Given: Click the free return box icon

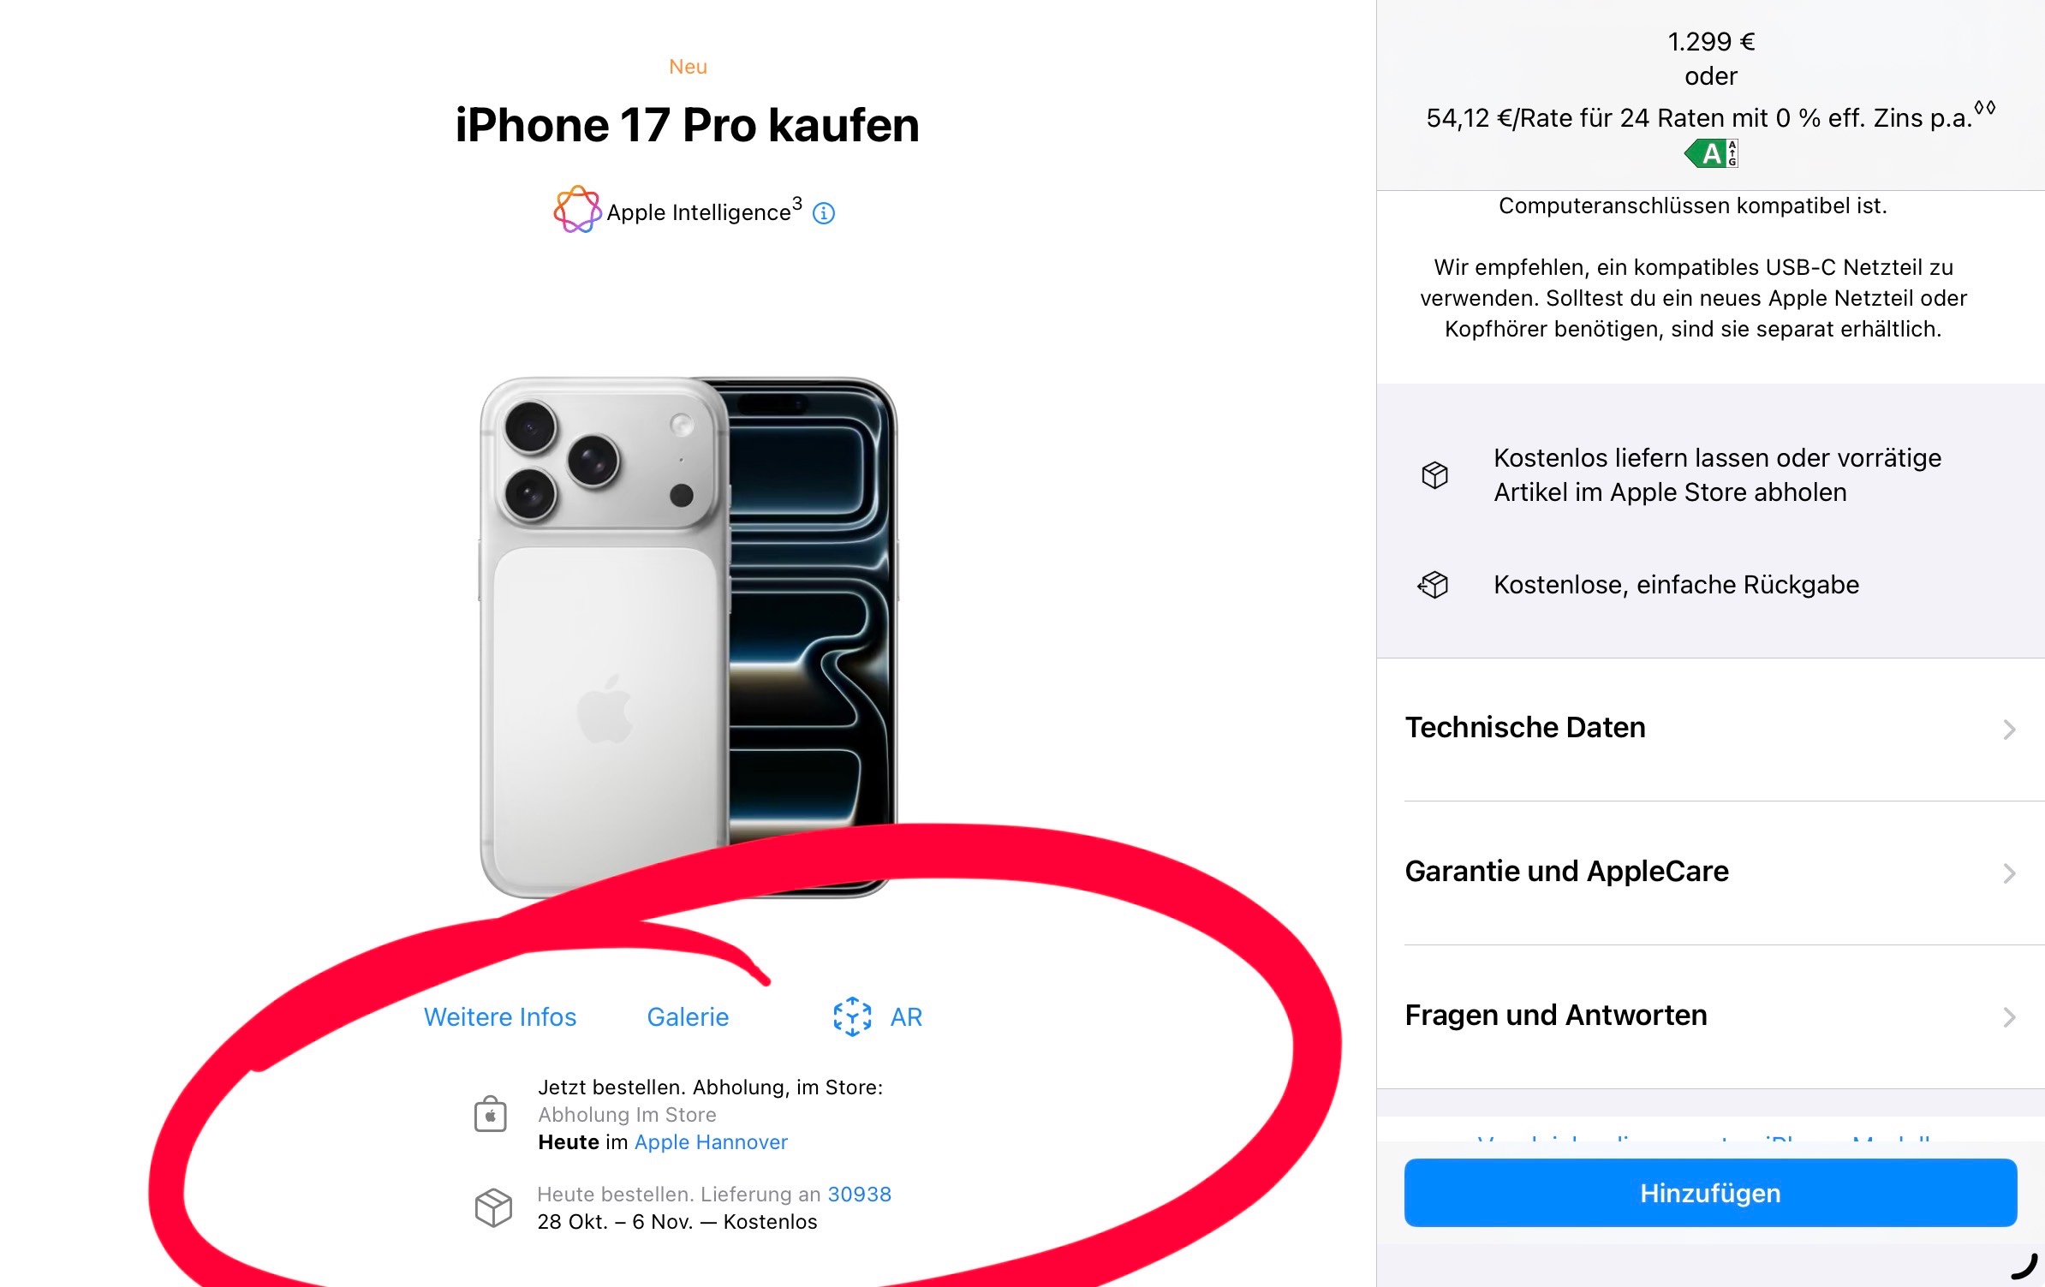Looking at the screenshot, I should coord(1433,585).
